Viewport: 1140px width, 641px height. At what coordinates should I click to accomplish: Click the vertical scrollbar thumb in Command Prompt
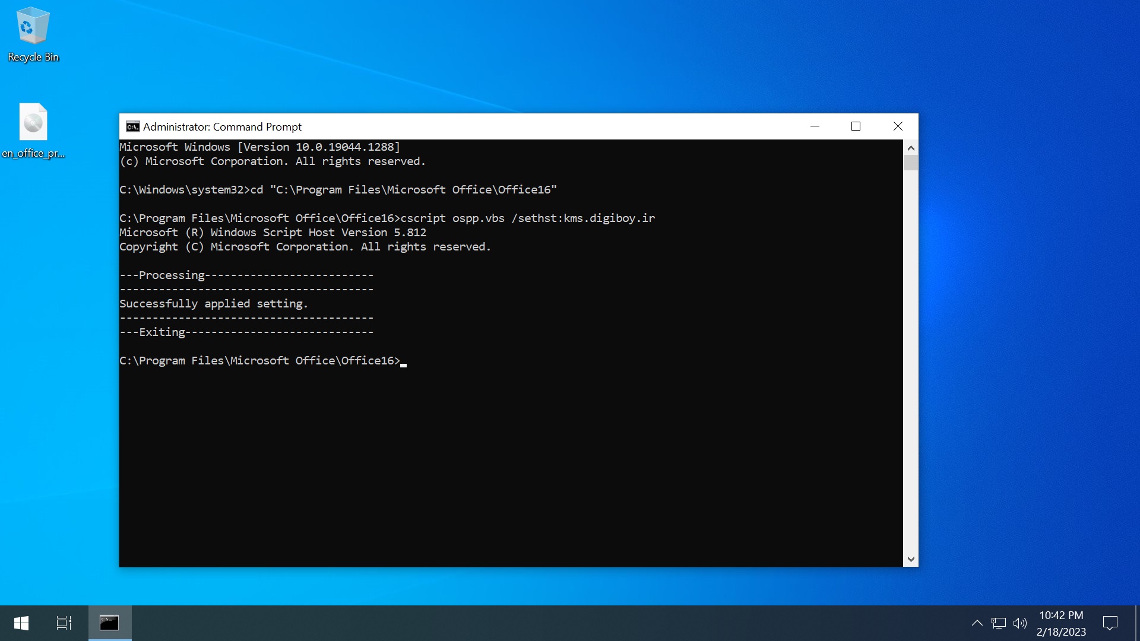pos(911,163)
